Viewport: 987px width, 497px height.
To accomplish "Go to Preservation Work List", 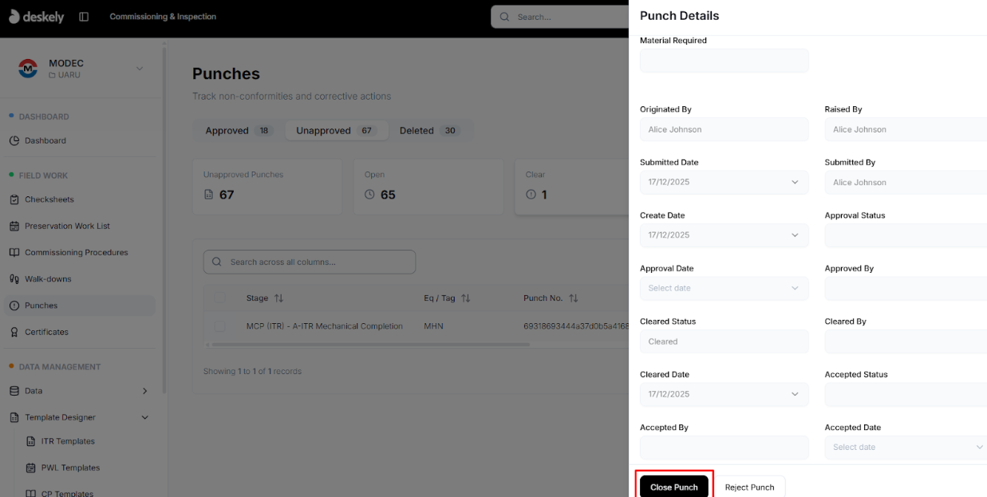I will point(67,226).
